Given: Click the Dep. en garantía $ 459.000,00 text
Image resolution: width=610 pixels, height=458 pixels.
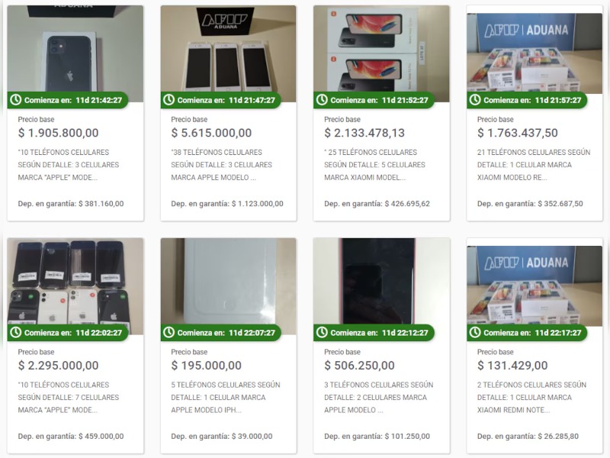Looking at the screenshot, I should pyautogui.click(x=71, y=436).
